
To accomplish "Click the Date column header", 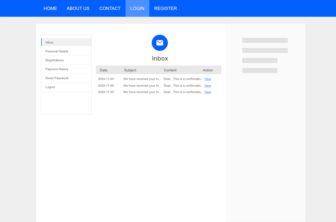I will tap(103, 70).
